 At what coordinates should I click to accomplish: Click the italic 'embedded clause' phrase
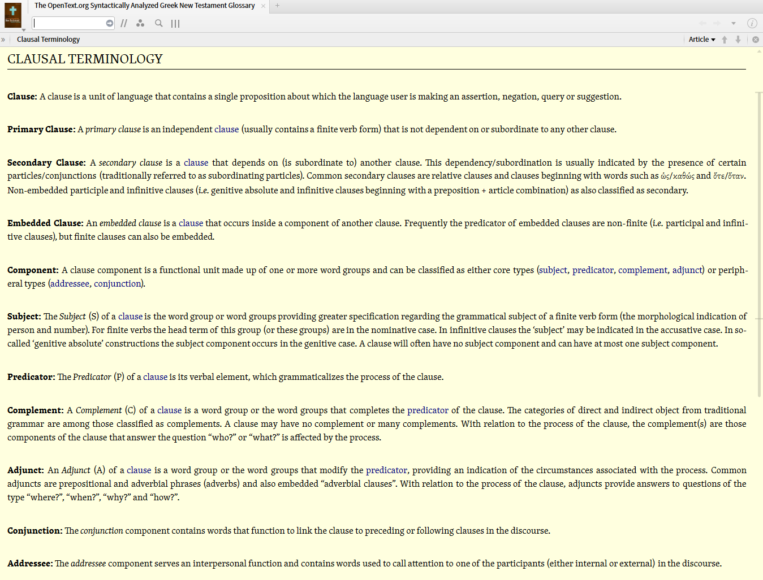point(130,223)
